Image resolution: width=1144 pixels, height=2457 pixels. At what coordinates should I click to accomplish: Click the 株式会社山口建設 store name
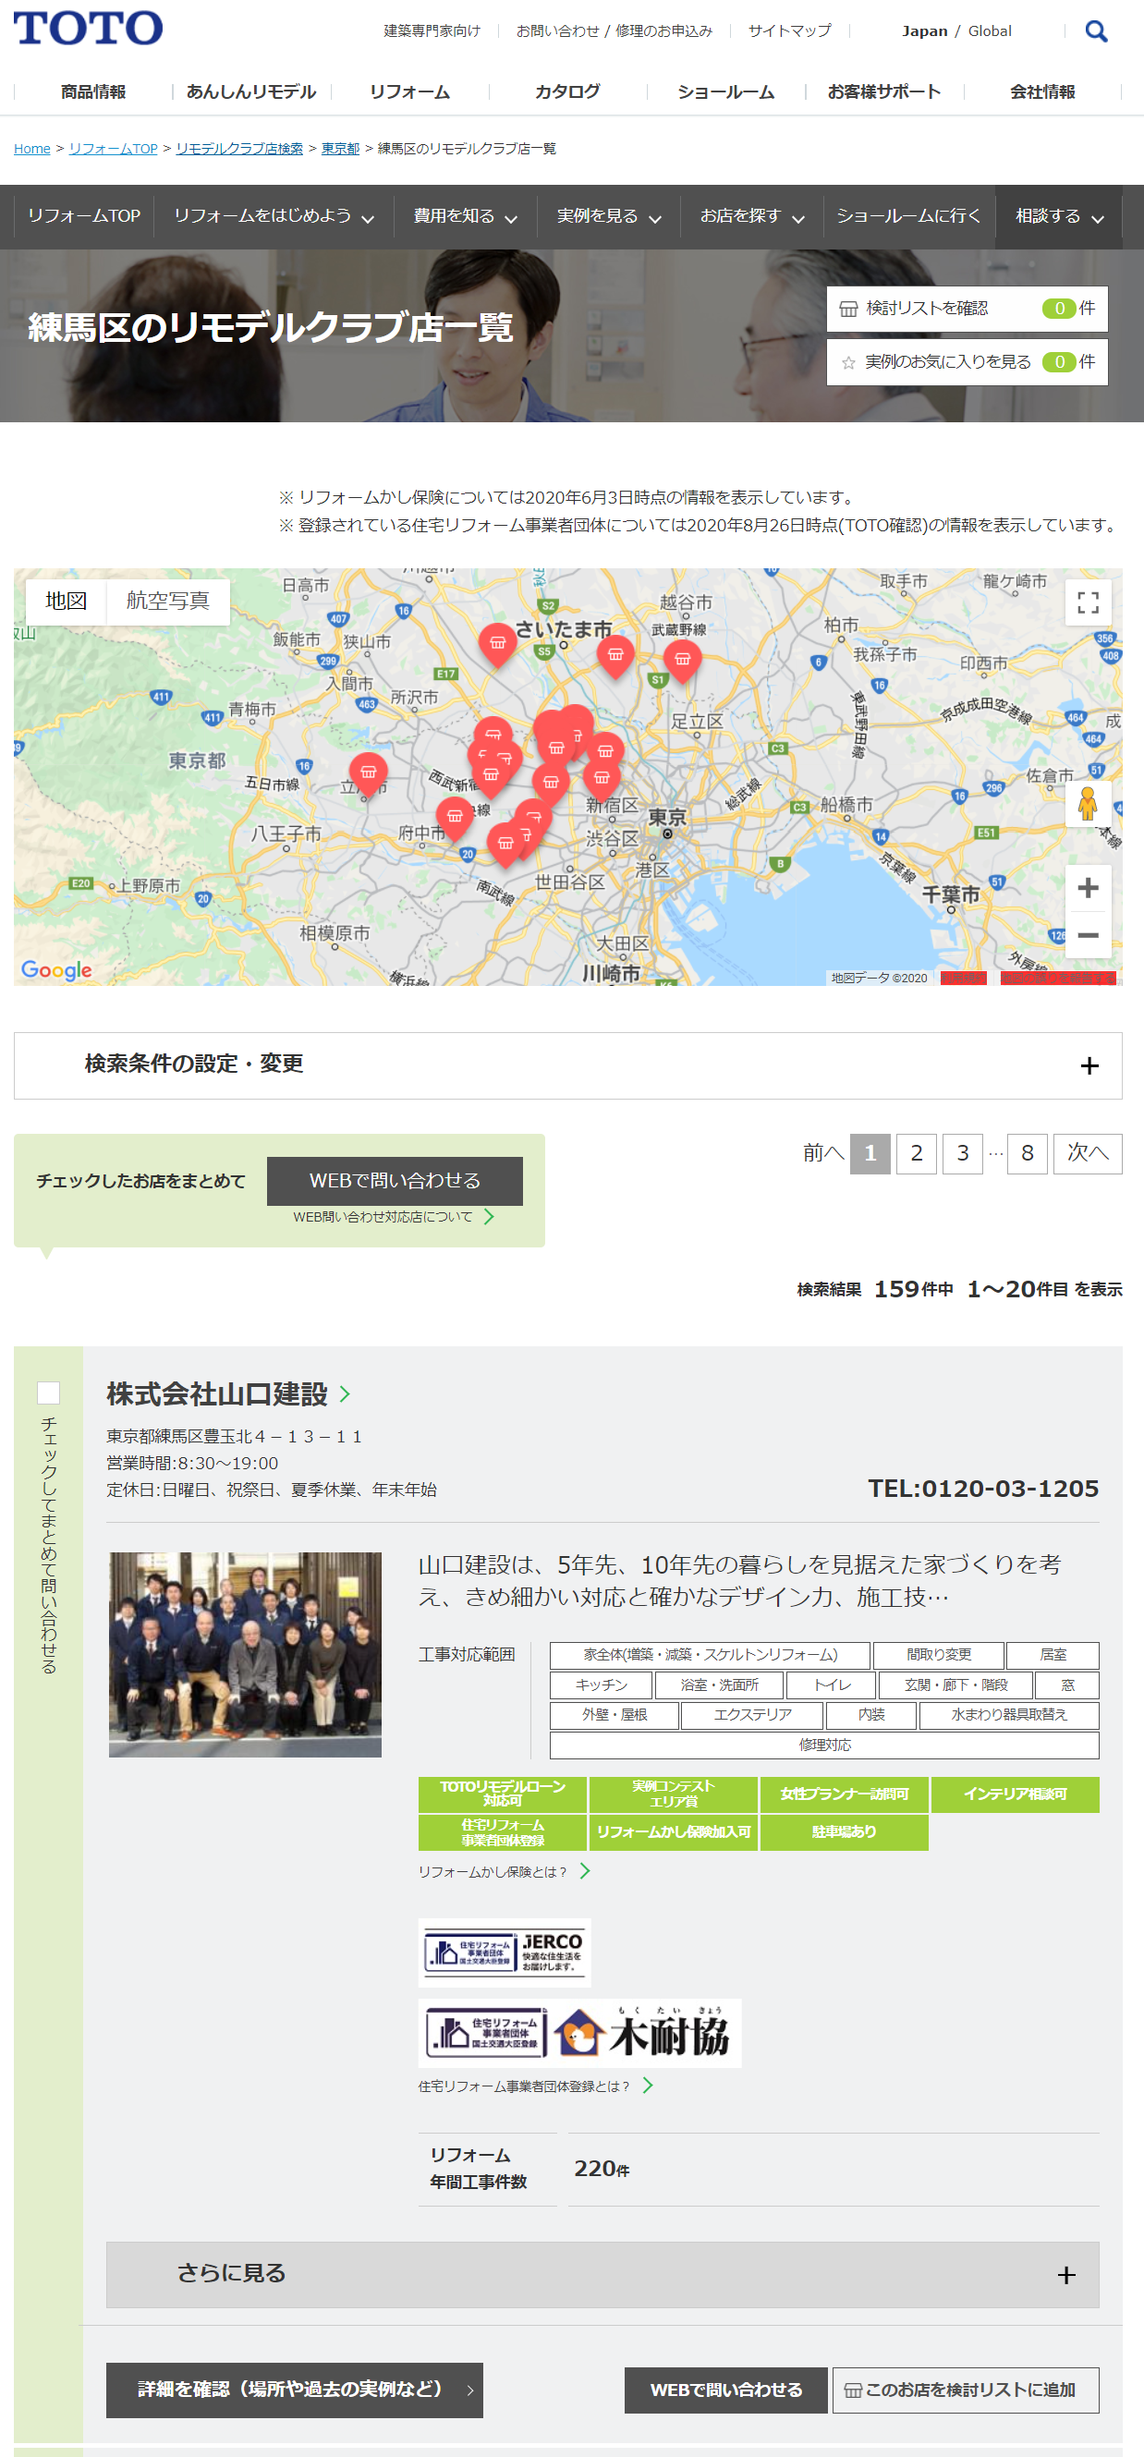pyautogui.click(x=217, y=1393)
